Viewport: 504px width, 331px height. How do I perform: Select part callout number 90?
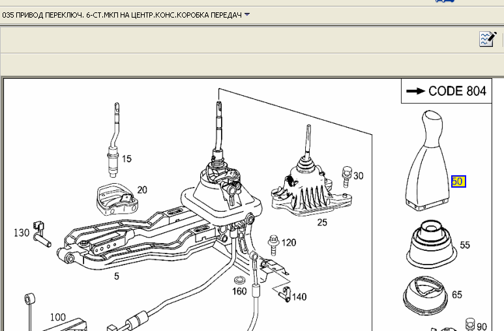pos(481,326)
